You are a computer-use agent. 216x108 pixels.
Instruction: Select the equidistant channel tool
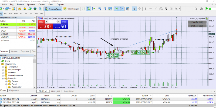[x=161, y=9]
